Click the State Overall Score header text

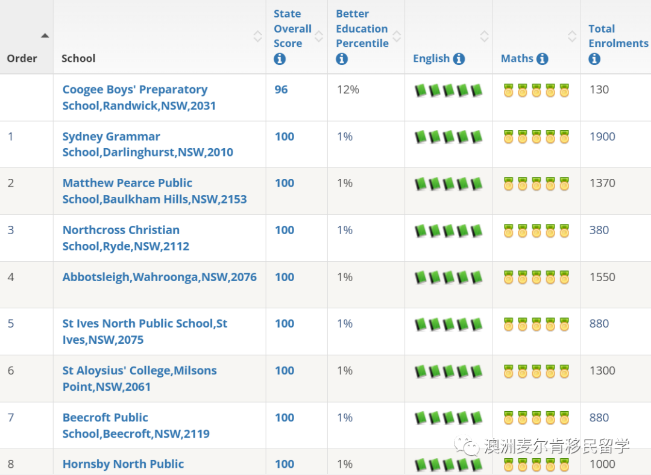click(x=292, y=29)
